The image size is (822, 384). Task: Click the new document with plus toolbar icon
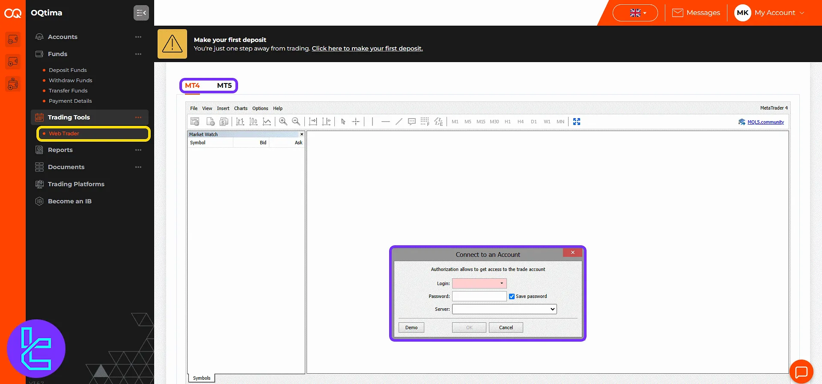tap(210, 122)
